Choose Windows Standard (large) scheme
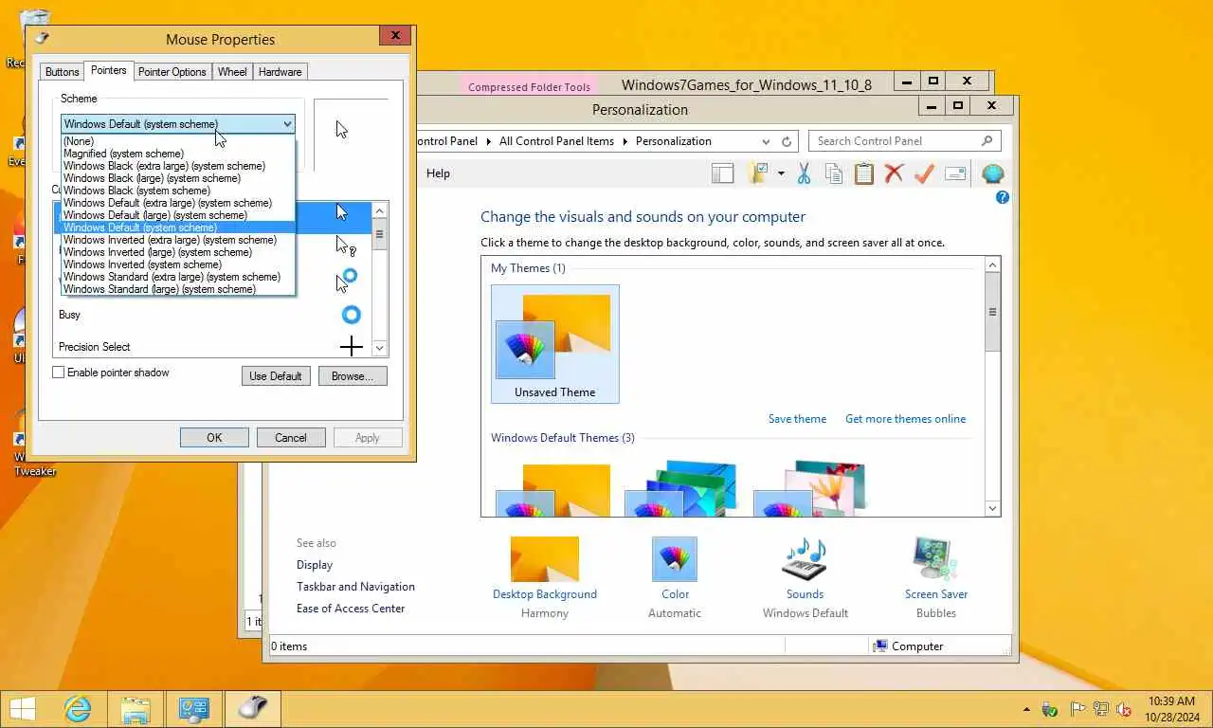Viewport: 1213px width, 728px height. pyautogui.click(x=178, y=289)
